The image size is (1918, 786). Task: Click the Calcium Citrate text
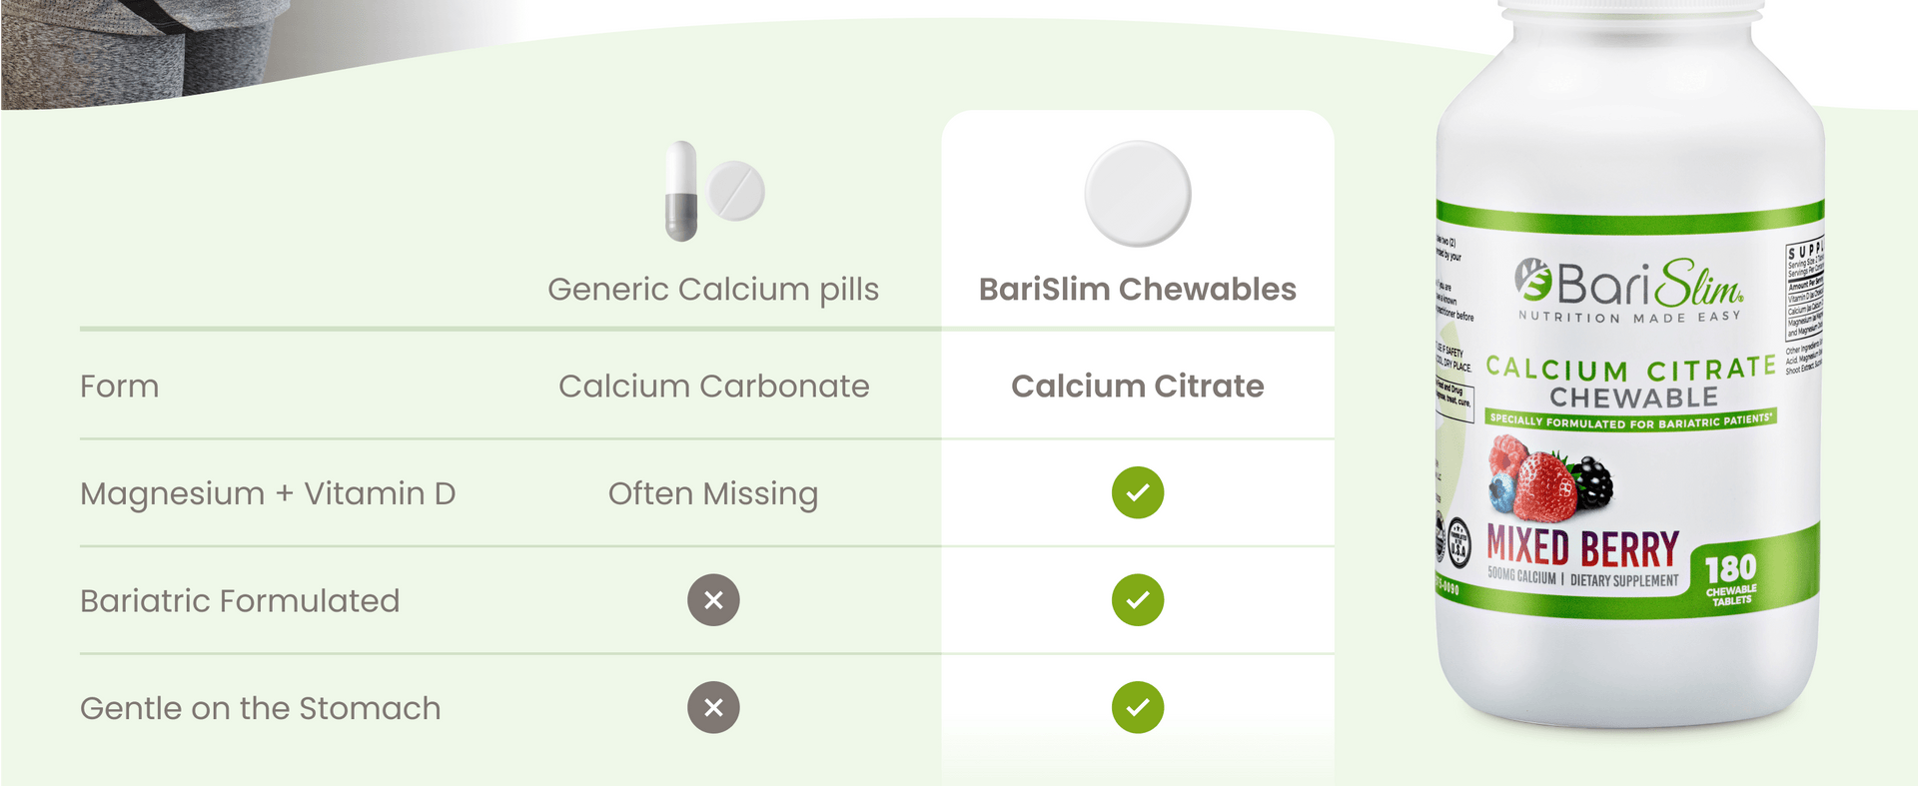pyautogui.click(x=1137, y=387)
